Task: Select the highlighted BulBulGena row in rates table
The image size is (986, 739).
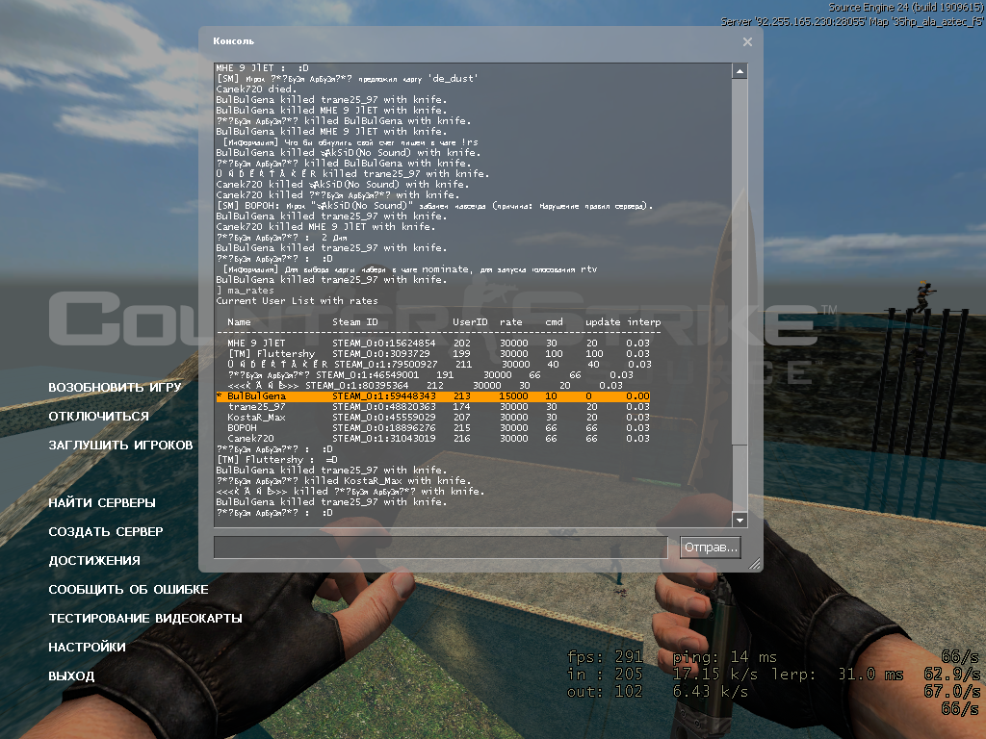Action: point(432,396)
